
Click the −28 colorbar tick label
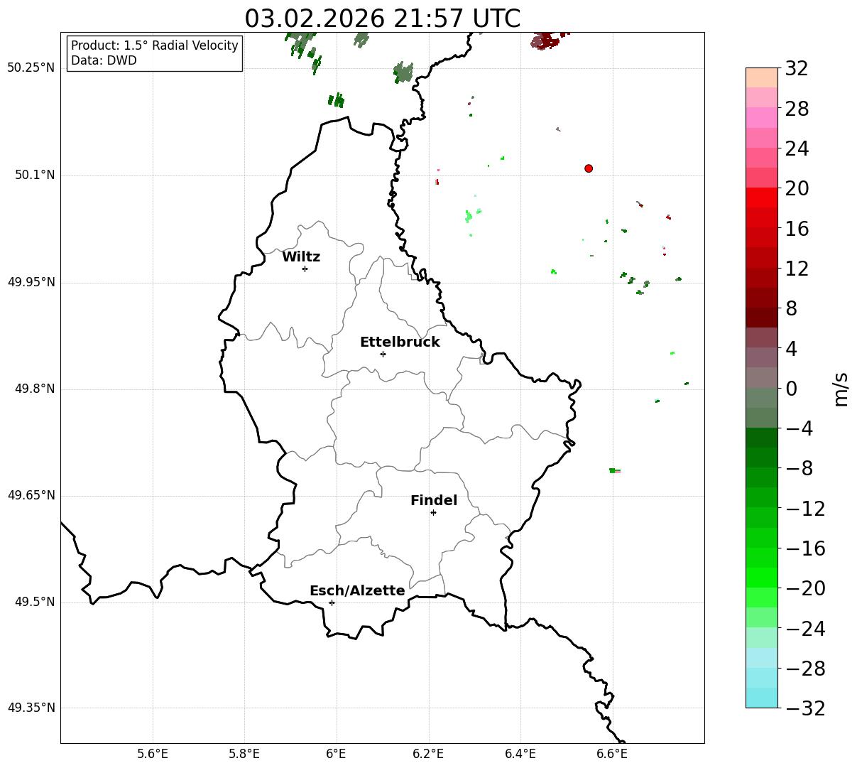[805, 668]
